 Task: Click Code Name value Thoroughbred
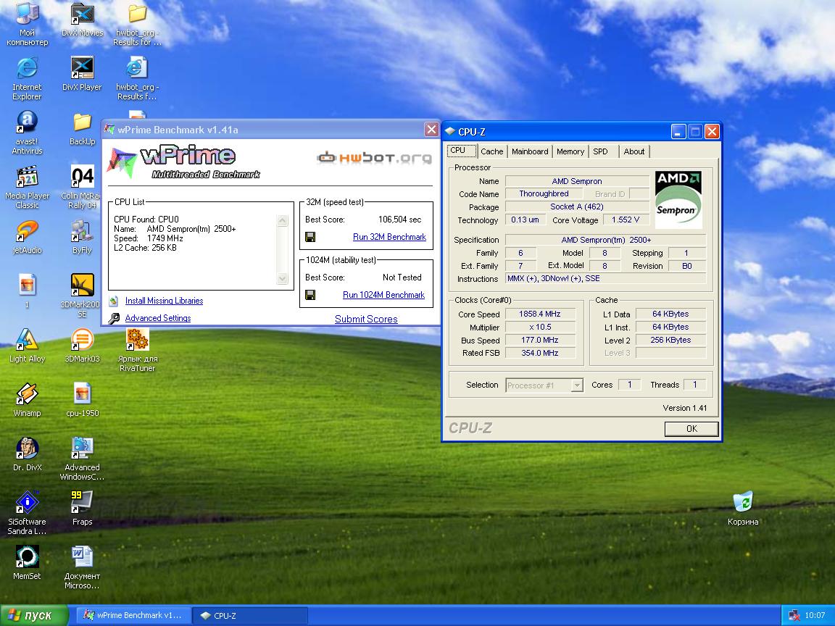pyautogui.click(x=544, y=193)
